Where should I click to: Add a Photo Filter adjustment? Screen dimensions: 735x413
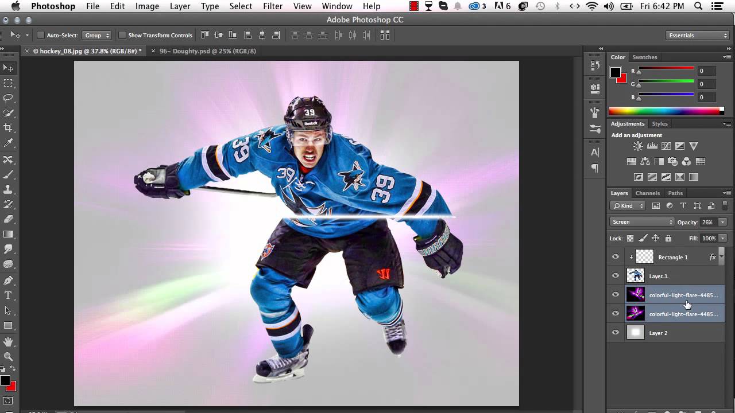(x=672, y=162)
